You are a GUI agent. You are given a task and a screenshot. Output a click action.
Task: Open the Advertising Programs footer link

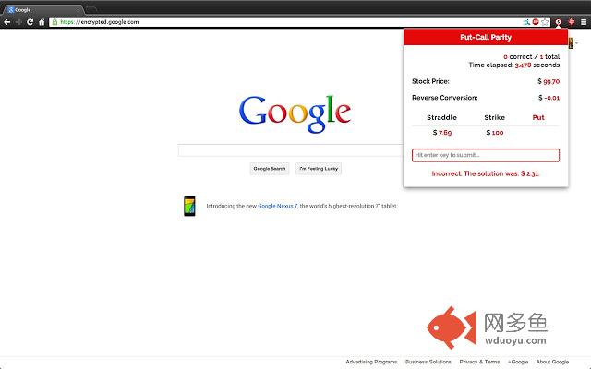click(x=371, y=362)
